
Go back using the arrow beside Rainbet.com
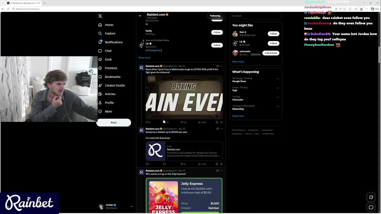140,16
